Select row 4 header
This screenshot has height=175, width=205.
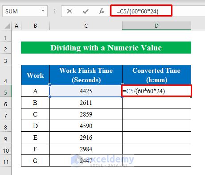click(x=6, y=75)
